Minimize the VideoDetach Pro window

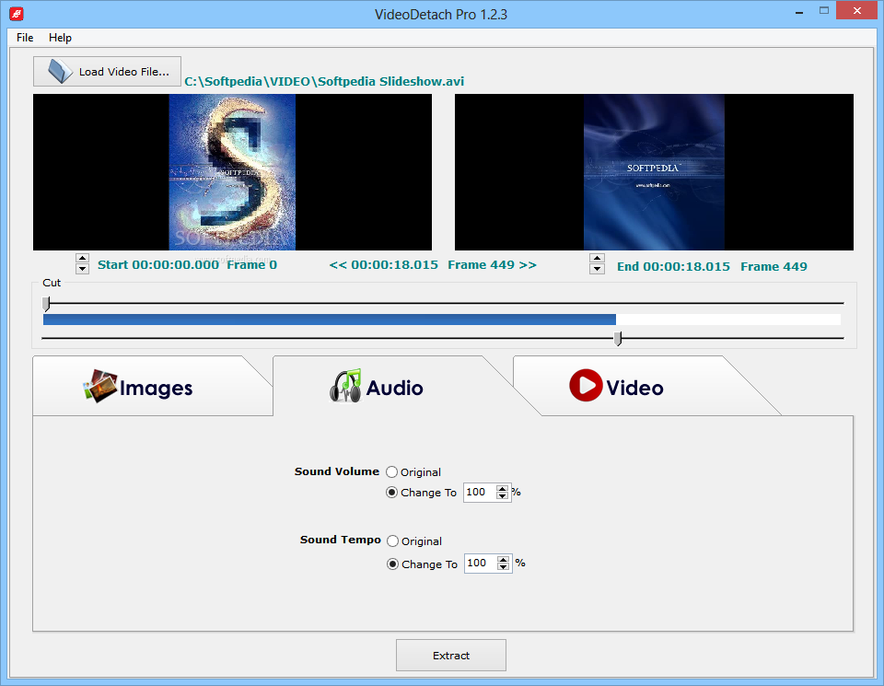[x=799, y=12]
